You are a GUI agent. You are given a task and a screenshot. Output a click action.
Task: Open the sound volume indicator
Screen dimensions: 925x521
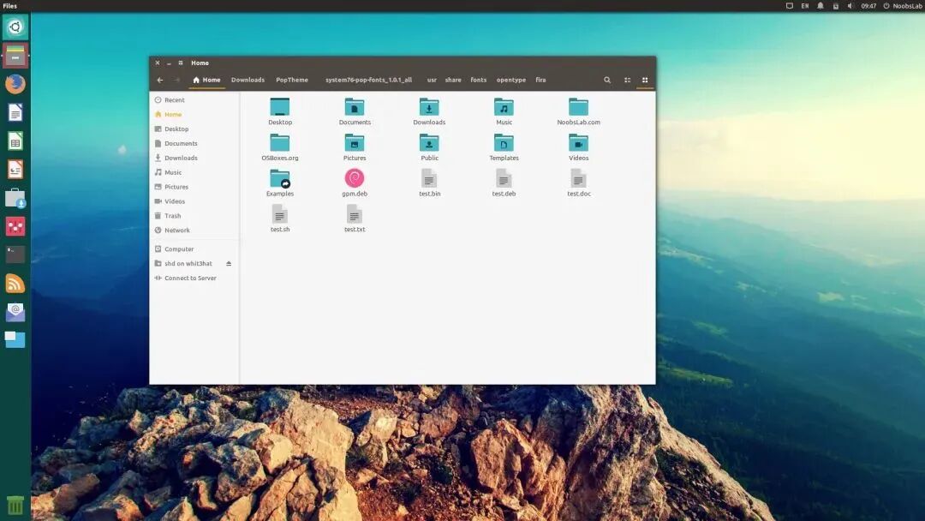coord(850,6)
